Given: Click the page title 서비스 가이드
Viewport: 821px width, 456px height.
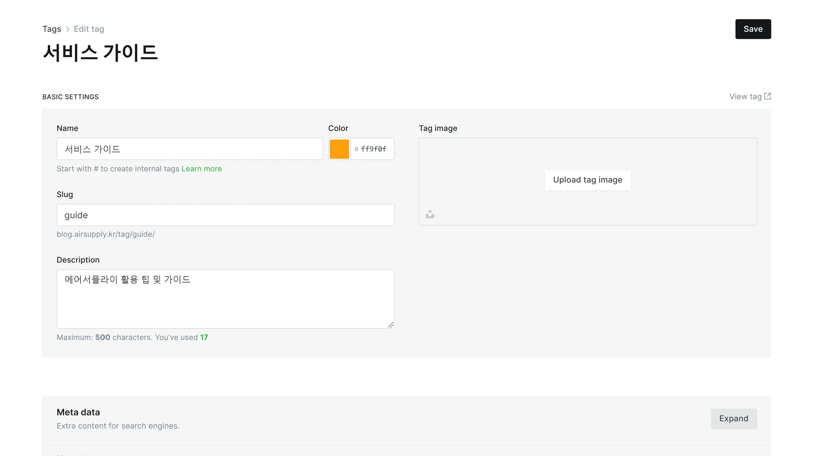Looking at the screenshot, I should pos(100,53).
